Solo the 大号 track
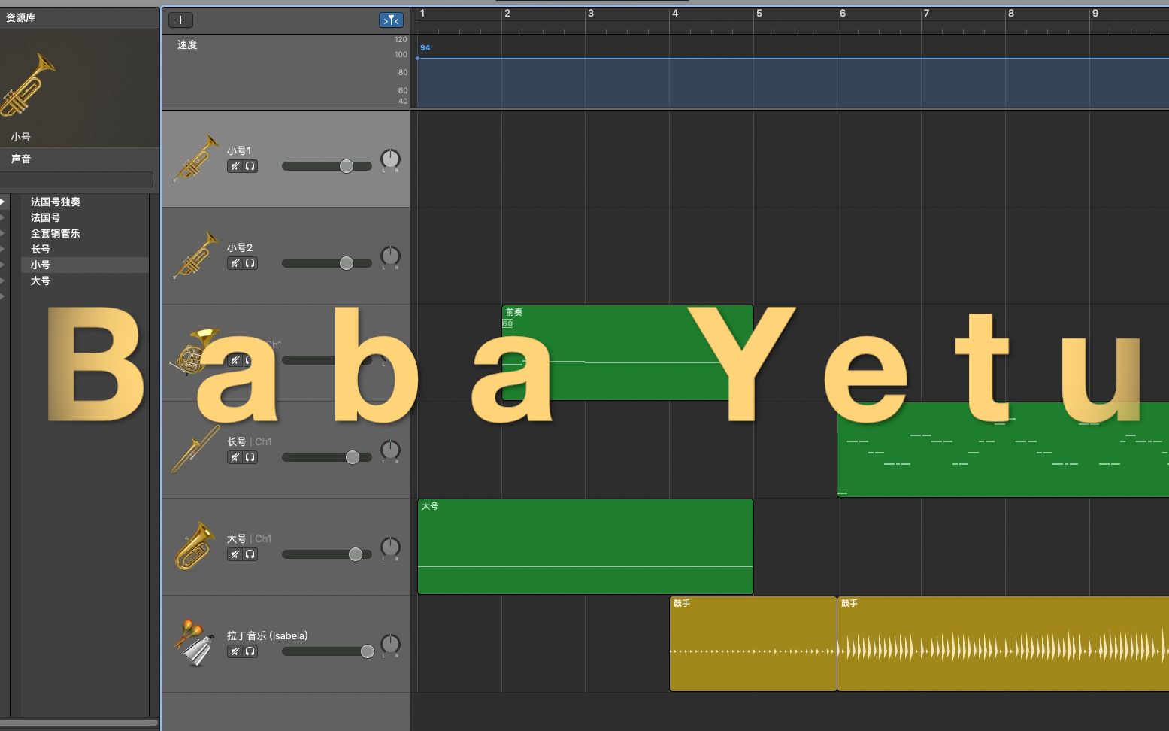The height and width of the screenshot is (731, 1169). 250,554
